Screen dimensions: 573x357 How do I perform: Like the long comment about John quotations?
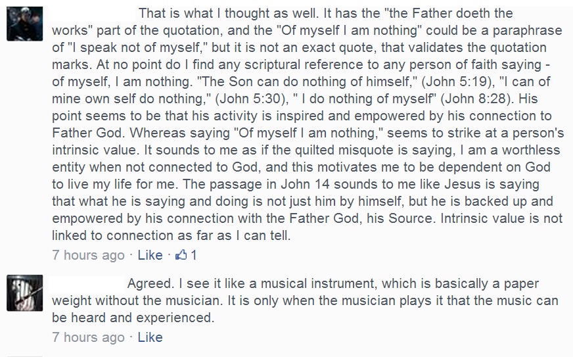click(150, 254)
